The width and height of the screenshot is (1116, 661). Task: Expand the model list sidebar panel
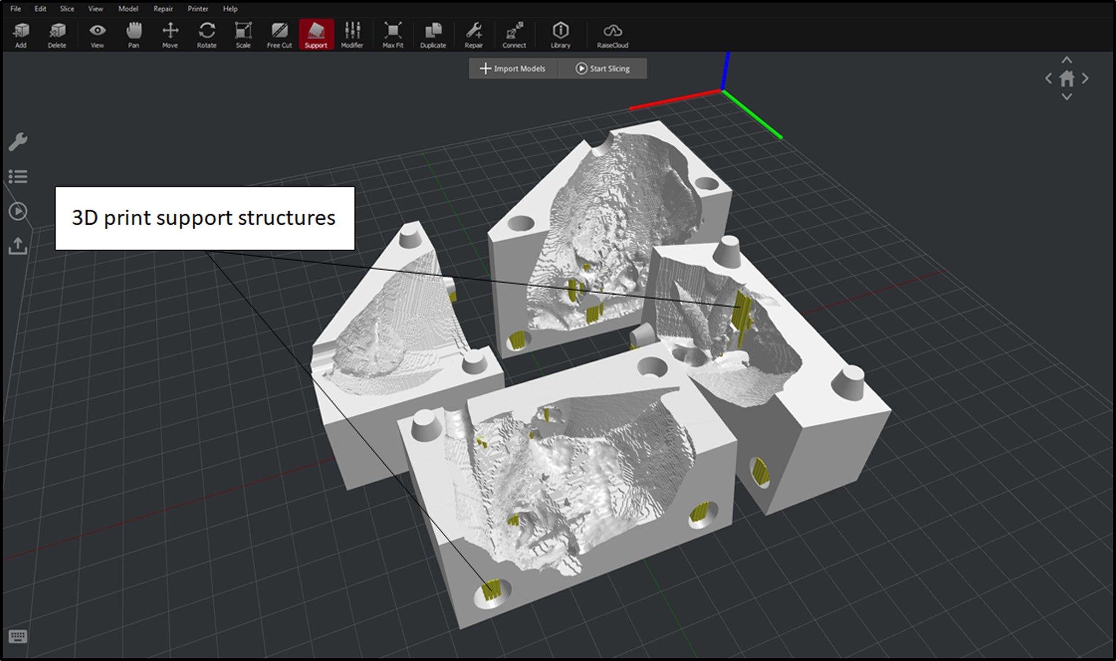click(18, 176)
